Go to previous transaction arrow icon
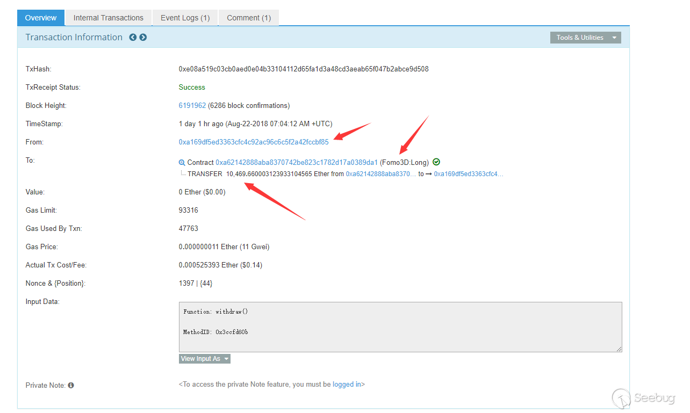The height and width of the screenshot is (413, 690). [133, 38]
